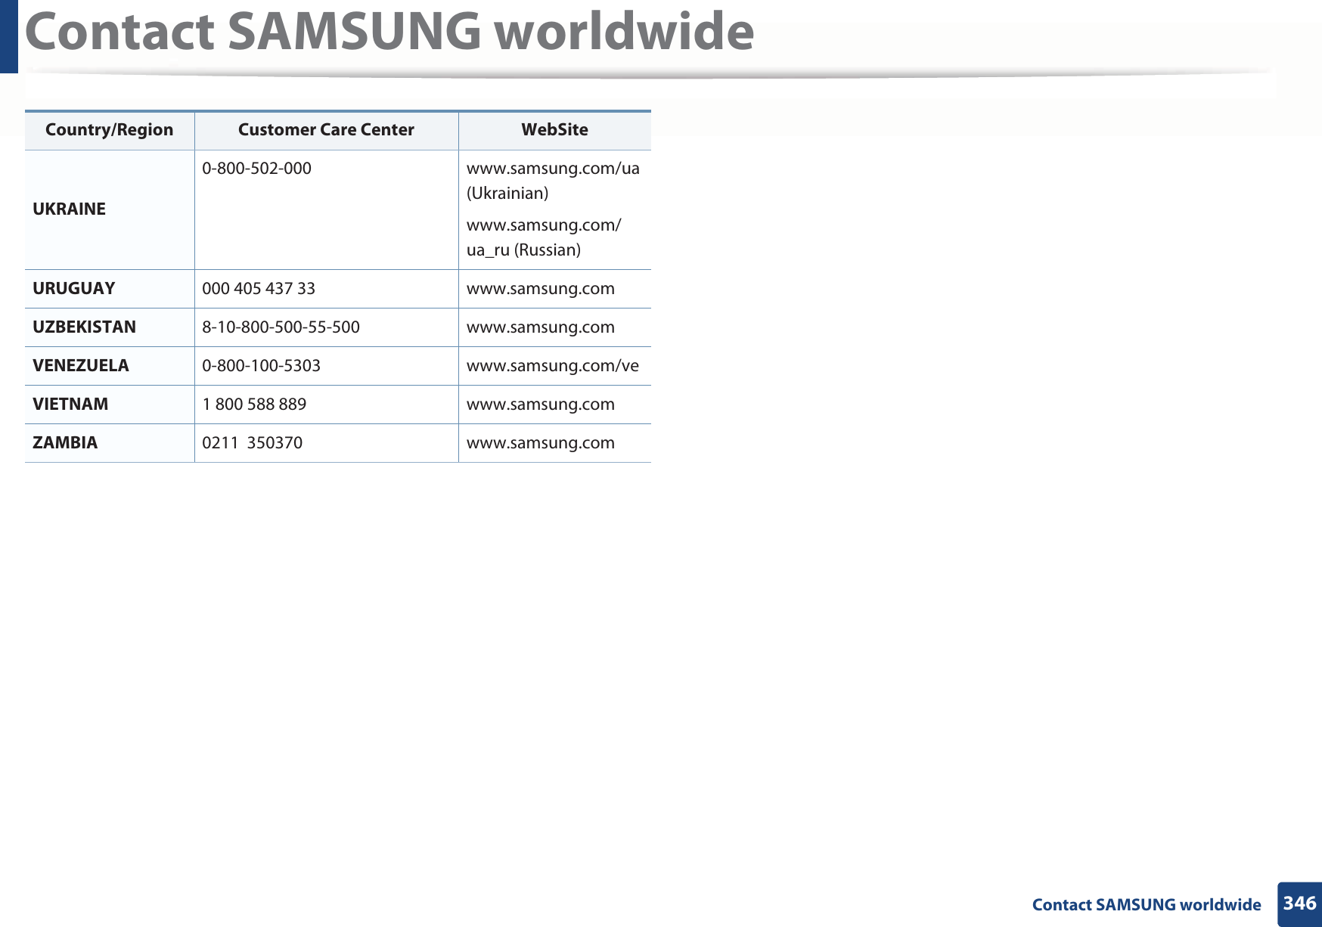
Task: Select Vietnam phone number 1 800 588 889
Action: (254, 405)
